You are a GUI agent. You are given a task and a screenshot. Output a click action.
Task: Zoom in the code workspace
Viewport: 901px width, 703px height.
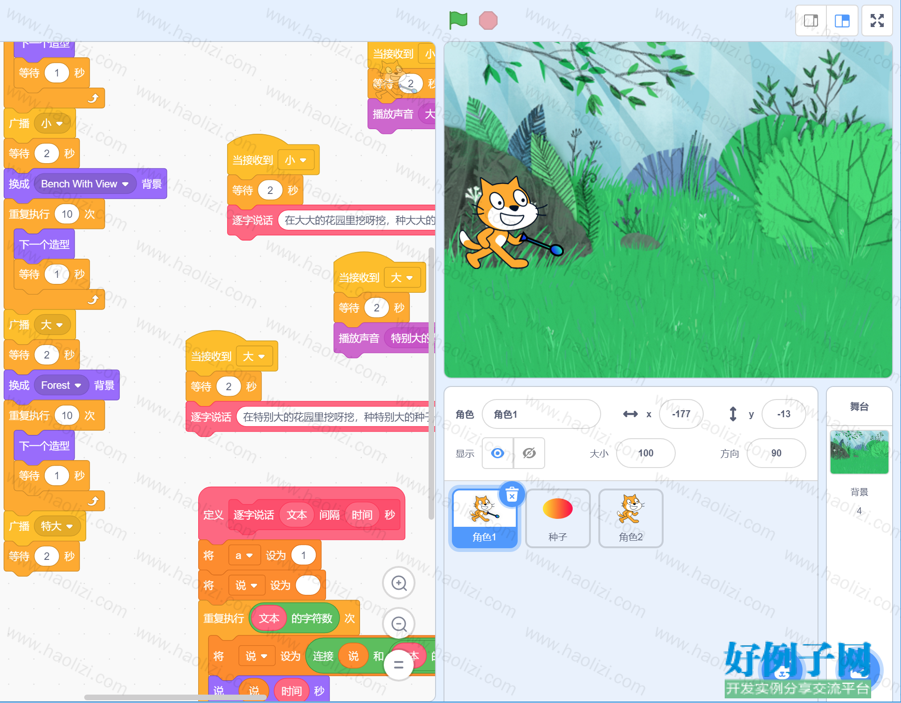point(399,583)
